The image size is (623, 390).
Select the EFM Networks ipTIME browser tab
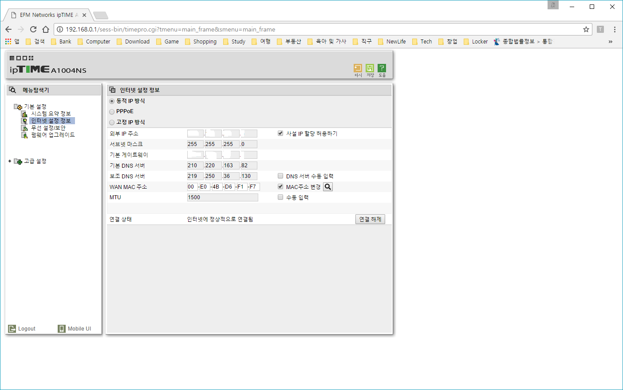(48, 15)
